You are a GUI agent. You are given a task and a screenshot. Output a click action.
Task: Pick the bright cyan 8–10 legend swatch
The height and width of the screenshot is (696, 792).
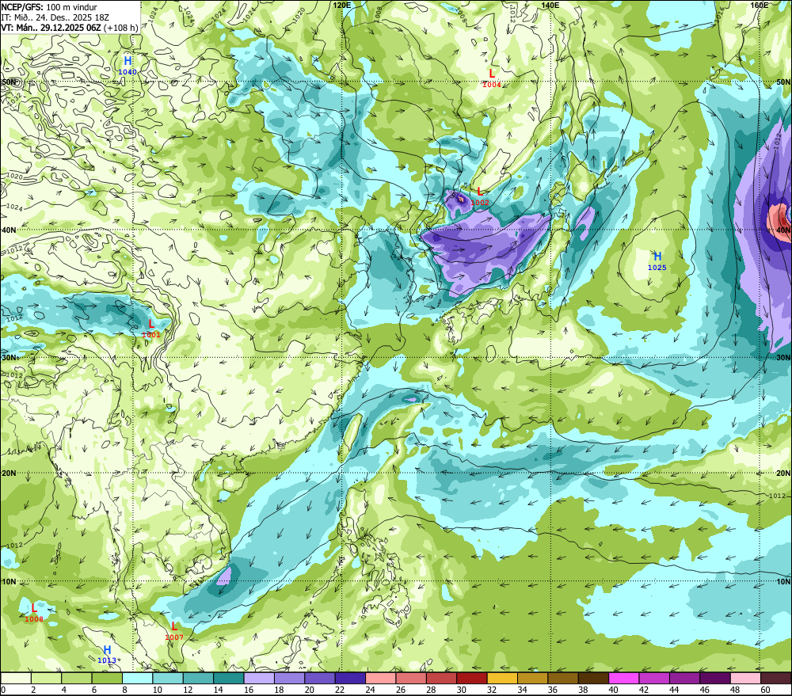(138, 678)
